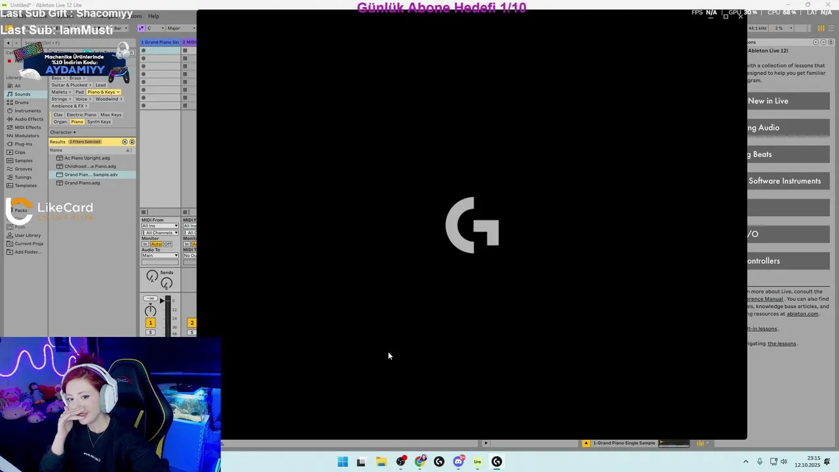The height and width of the screenshot is (472, 839).
Task: Open the All Channels dropdown on track 1
Action: tap(160, 233)
